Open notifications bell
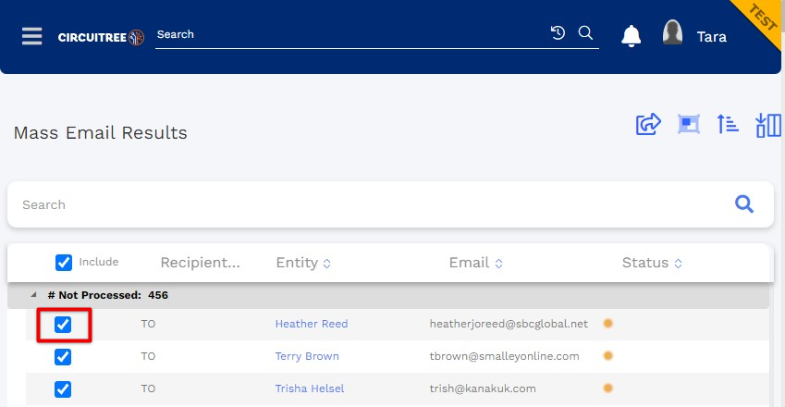Image resolution: width=785 pixels, height=407 pixels. [631, 36]
